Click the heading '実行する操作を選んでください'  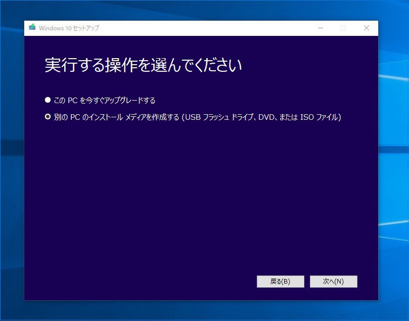143,65
